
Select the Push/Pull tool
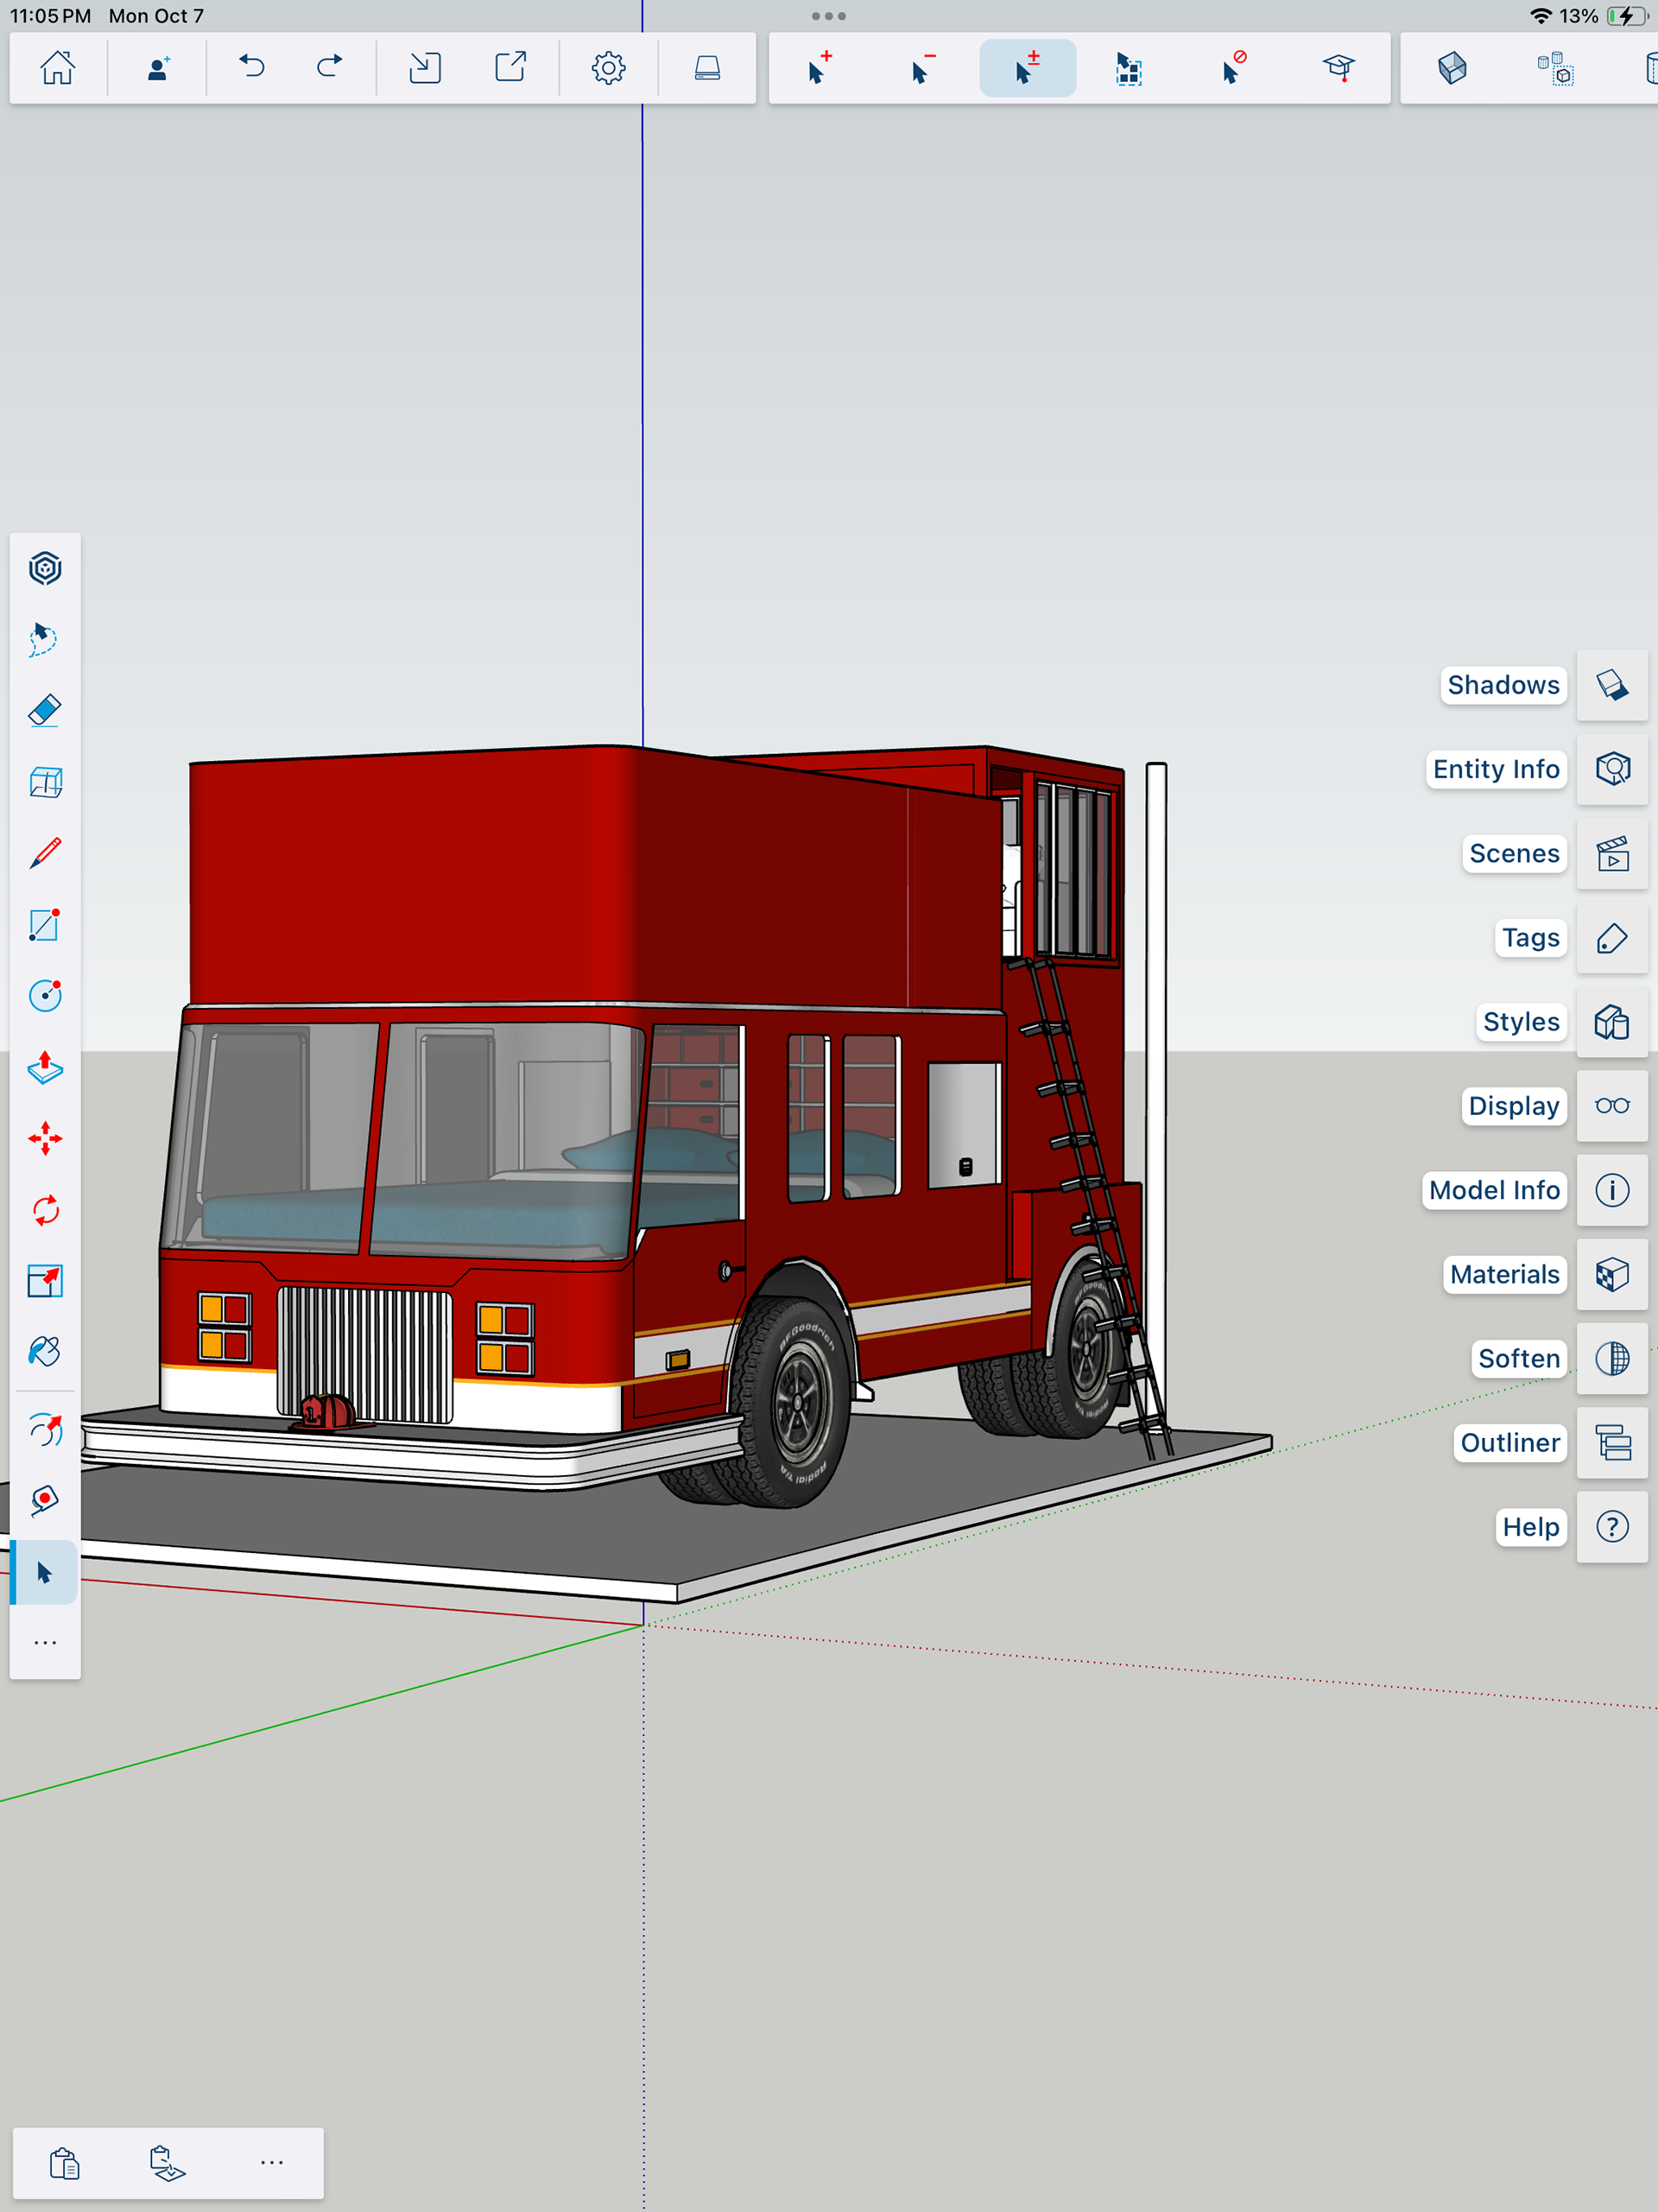coord(45,1068)
